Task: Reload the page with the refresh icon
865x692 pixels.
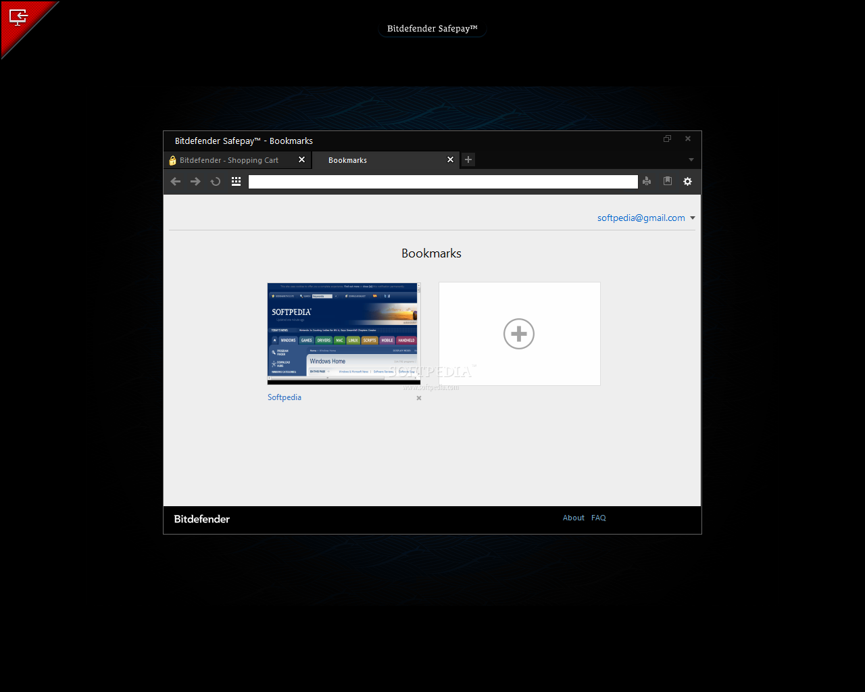Action: [x=216, y=181]
